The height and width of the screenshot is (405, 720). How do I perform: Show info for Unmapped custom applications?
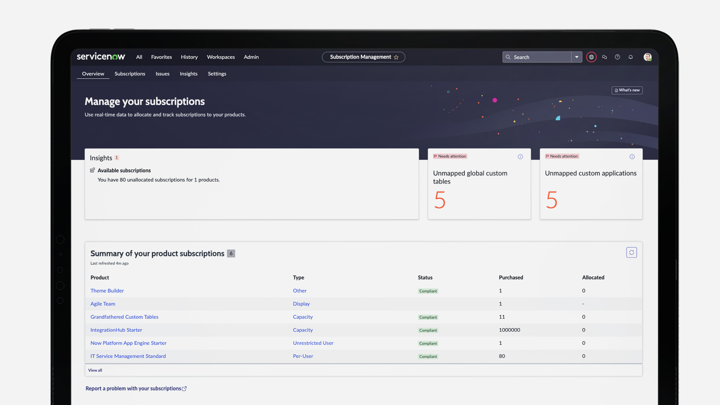632,157
